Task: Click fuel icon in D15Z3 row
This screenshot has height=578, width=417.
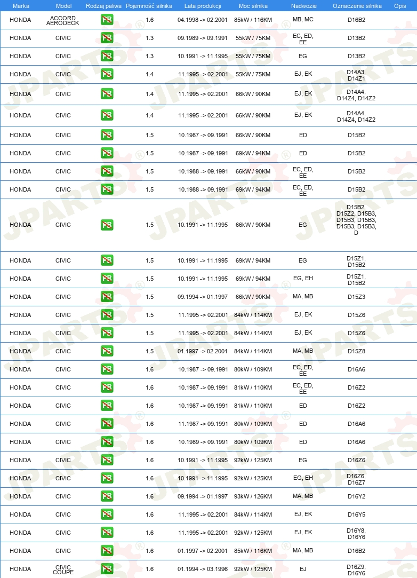Action: click(107, 296)
